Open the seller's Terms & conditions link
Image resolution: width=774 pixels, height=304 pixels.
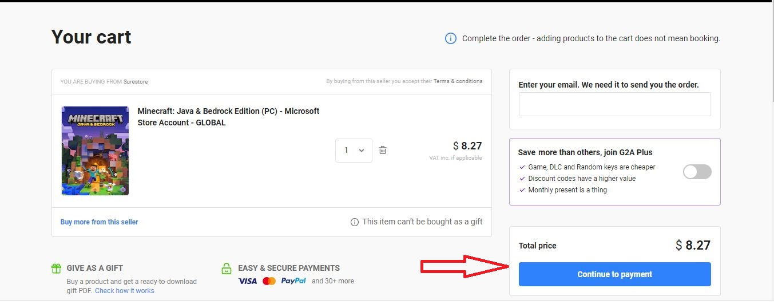click(x=458, y=81)
